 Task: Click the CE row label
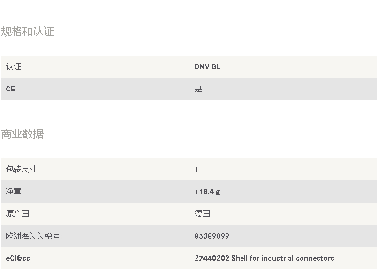[11, 89]
